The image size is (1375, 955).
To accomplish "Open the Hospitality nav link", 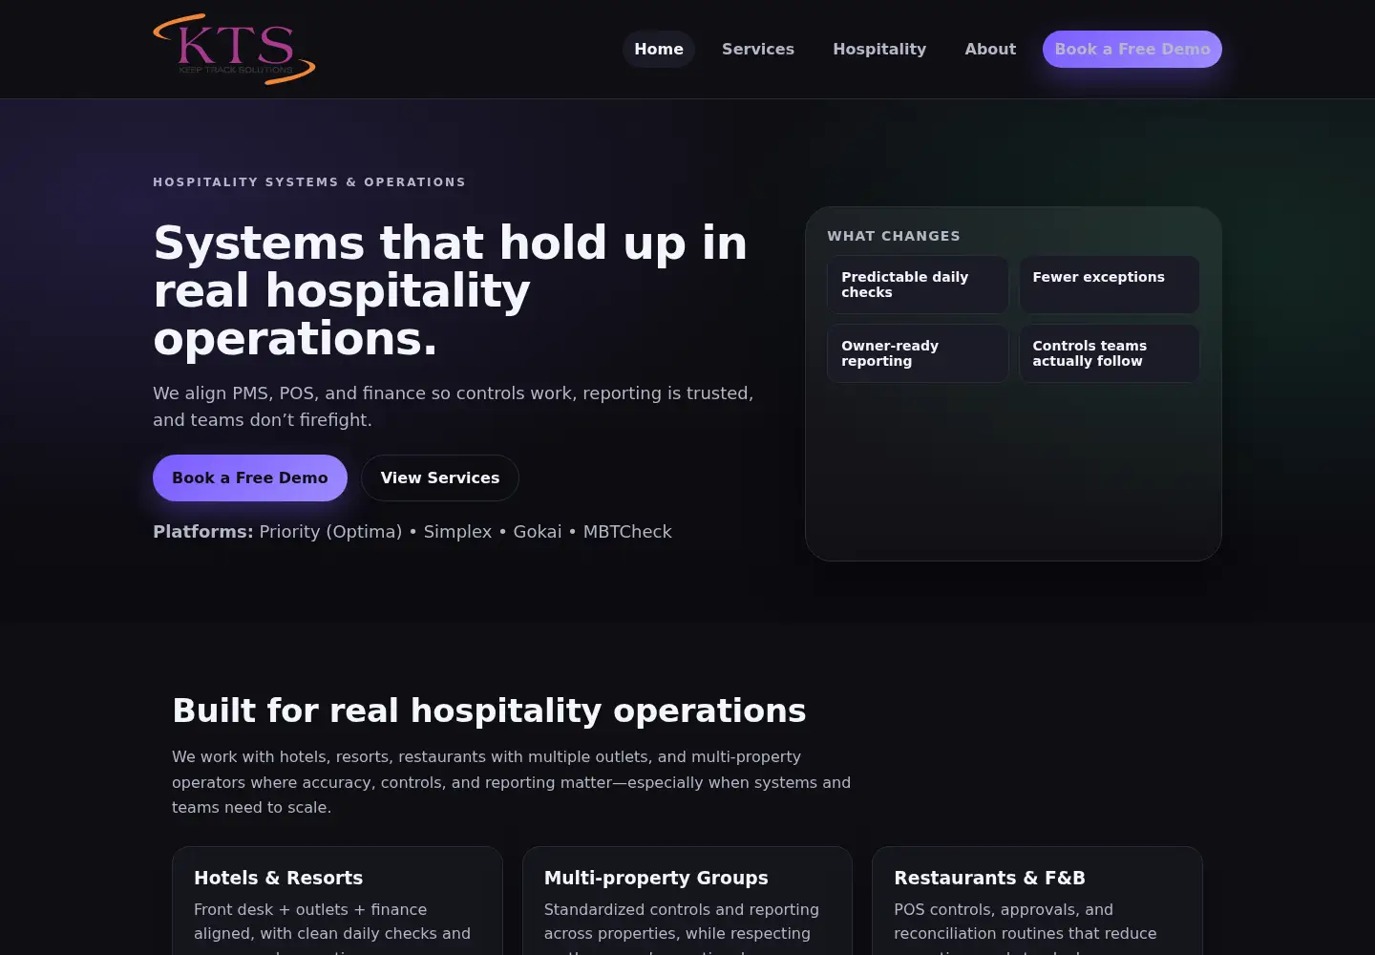I will (x=879, y=49).
